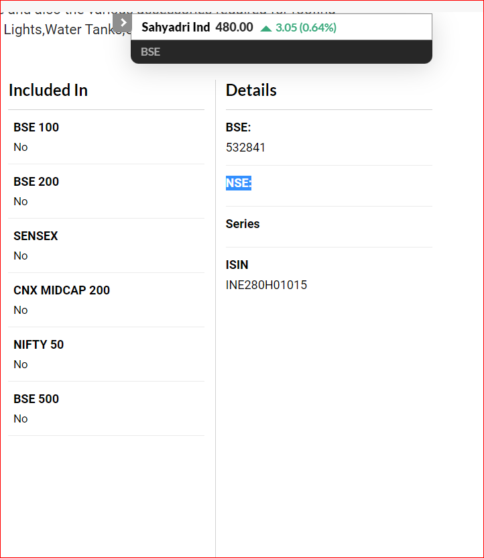Click the Series label
484x558 pixels.
click(x=243, y=224)
